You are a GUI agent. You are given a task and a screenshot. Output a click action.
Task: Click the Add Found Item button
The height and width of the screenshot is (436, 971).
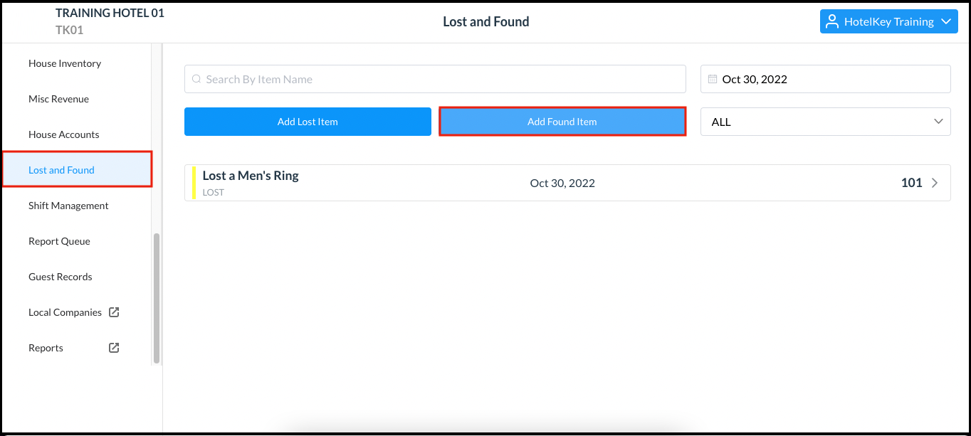pos(562,121)
